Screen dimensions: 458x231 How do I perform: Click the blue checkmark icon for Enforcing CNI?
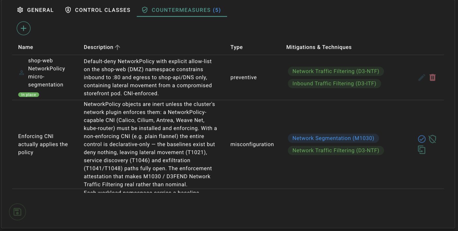point(422,139)
